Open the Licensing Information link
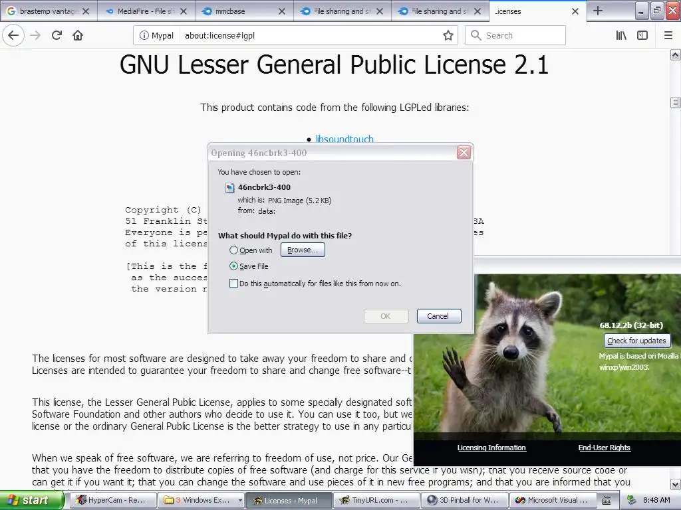Viewport: 681px width, 510px height. point(491,448)
